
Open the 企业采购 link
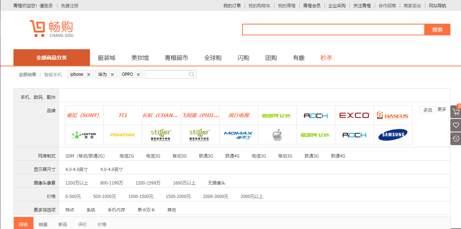coord(337,5)
